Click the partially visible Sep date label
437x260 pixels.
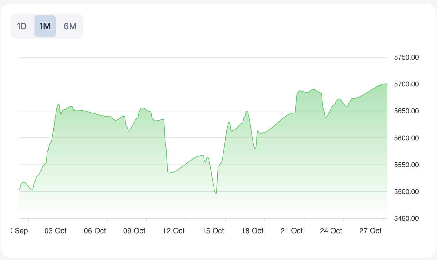coord(19,231)
